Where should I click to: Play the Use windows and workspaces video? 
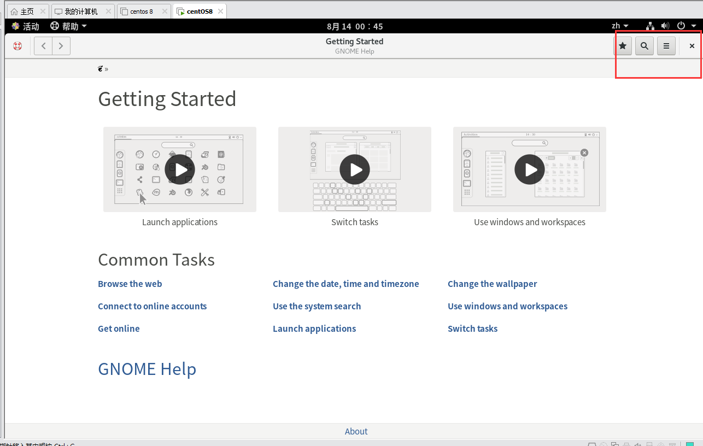(x=530, y=169)
